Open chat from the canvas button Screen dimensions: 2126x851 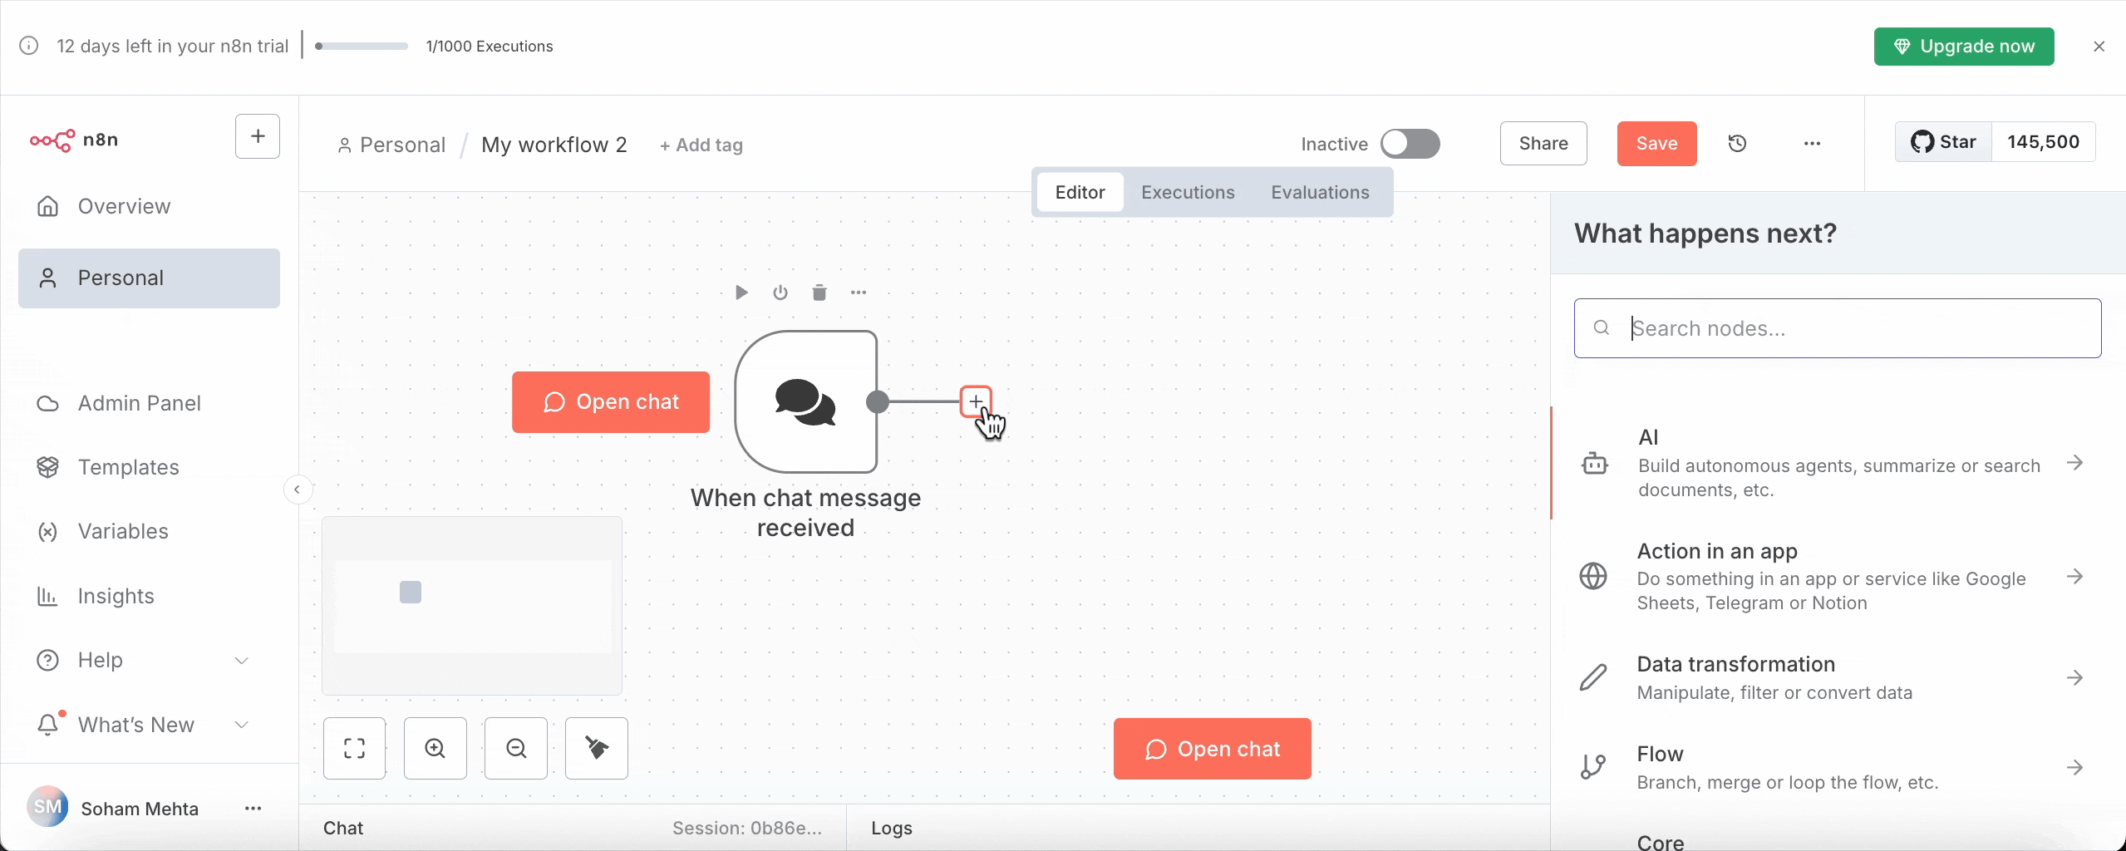pos(611,402)
